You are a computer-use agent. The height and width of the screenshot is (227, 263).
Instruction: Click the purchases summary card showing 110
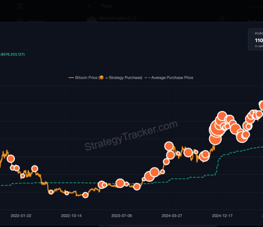pos(256,39)
